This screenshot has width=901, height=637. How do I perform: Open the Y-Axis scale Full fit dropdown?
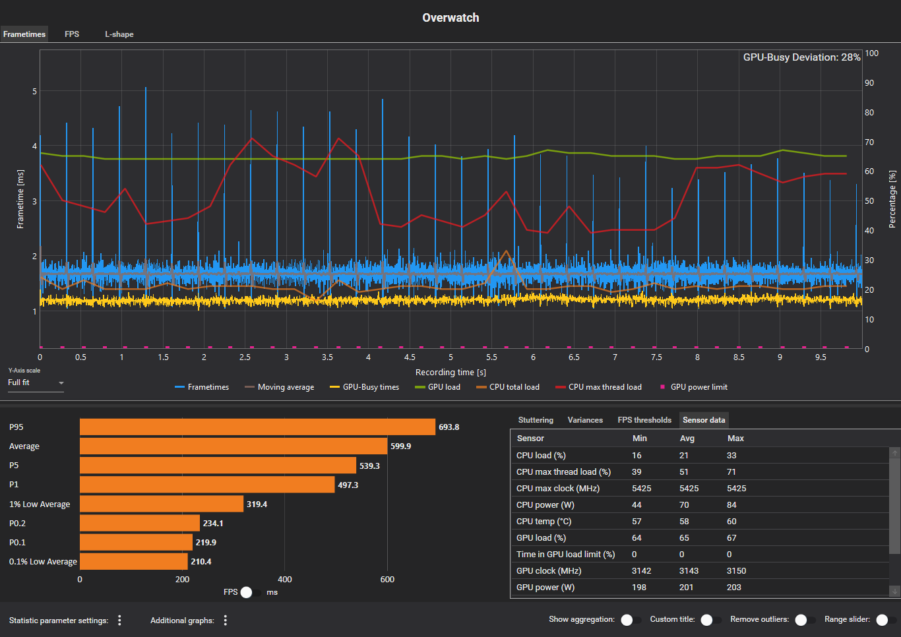[36, 382]
